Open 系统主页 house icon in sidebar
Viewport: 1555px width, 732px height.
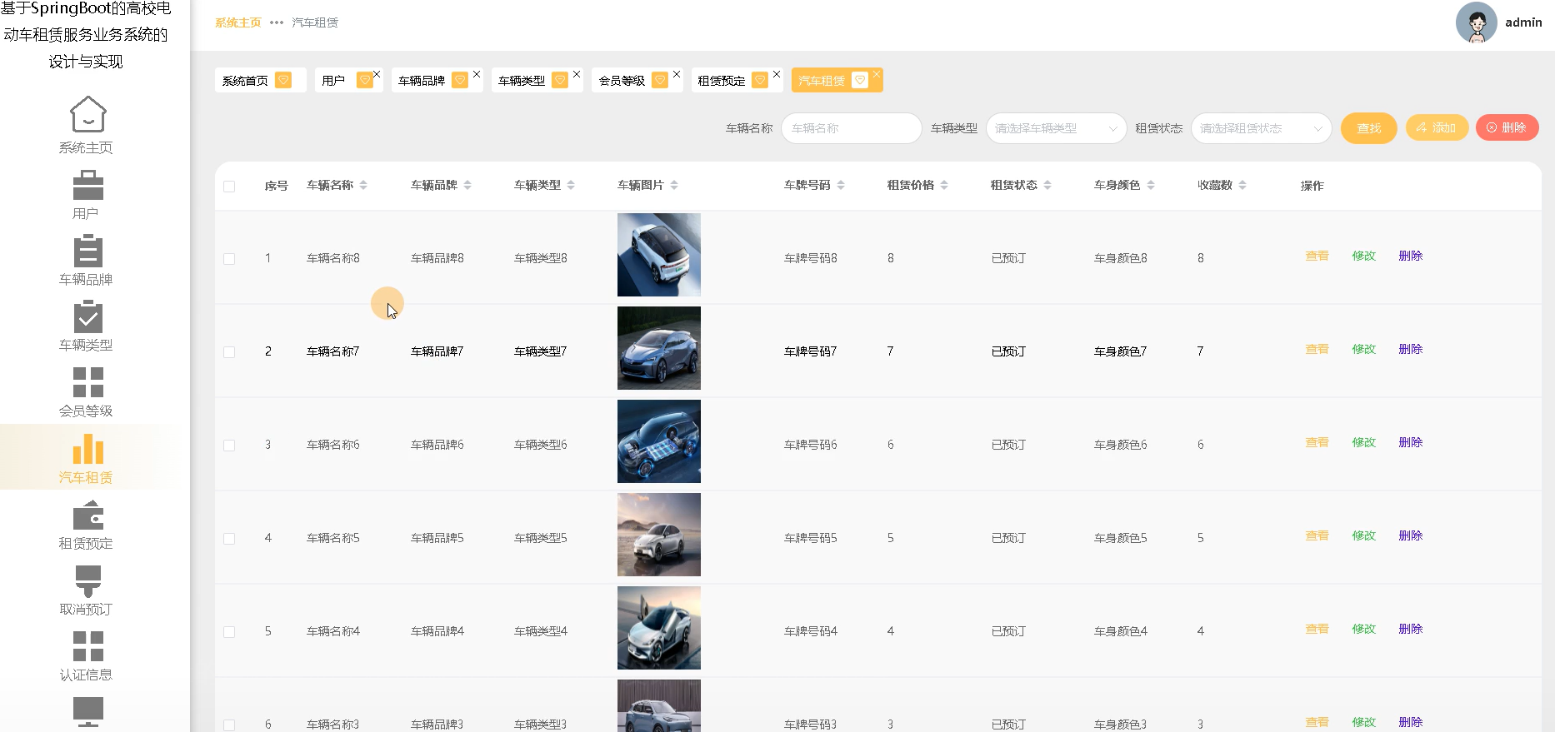click(x=87, y=114)
